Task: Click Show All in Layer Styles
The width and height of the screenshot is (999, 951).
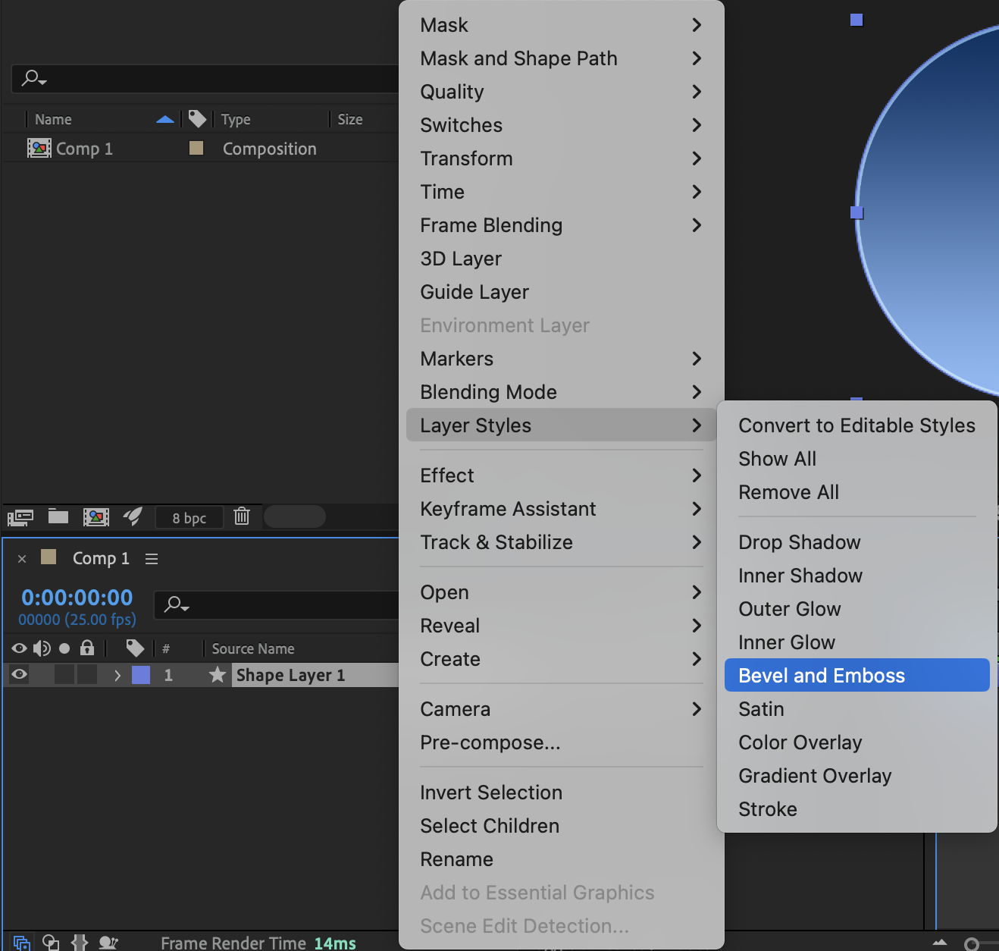Action: 857,459
